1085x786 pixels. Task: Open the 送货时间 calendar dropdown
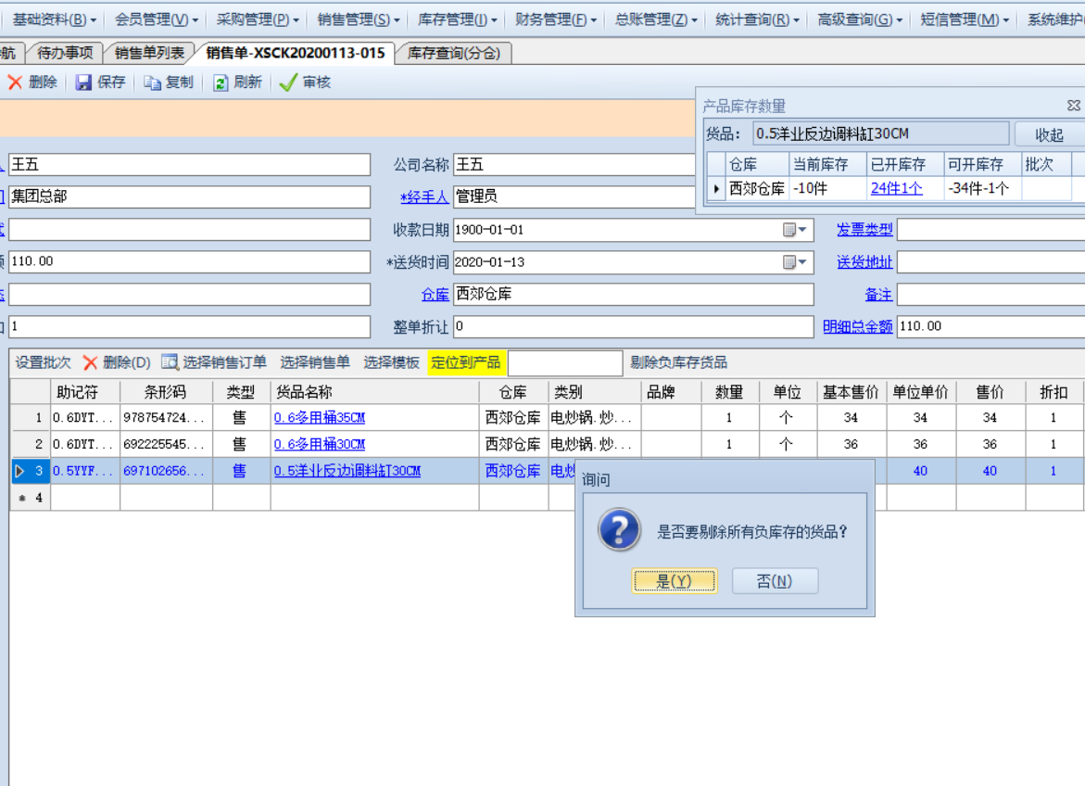click(795, 261)
